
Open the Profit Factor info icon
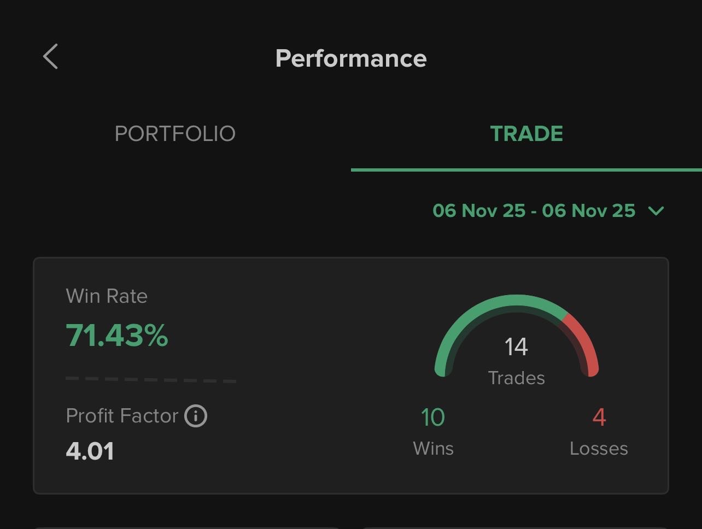click(196, 416)
